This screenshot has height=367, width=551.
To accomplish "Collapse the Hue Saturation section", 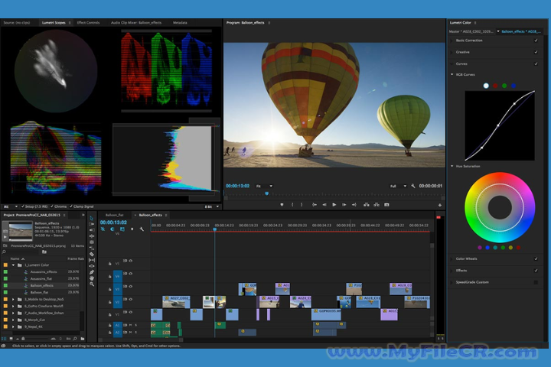I will coord(452,166).
